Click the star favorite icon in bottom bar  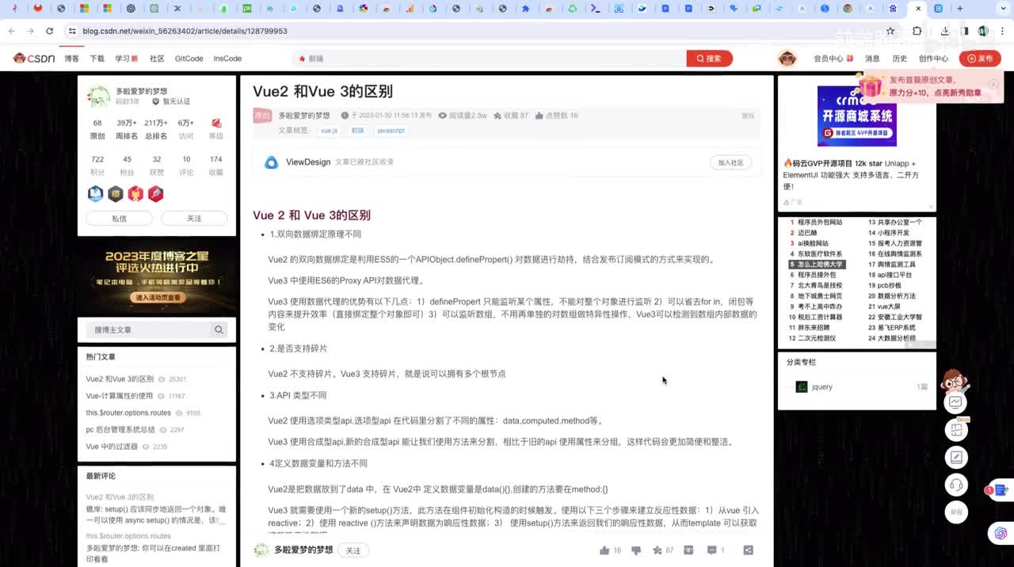pyautogui.click(x=658, y=550)
